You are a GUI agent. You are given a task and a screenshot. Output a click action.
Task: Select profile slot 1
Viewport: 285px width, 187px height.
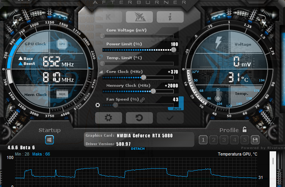coord(203,140)
